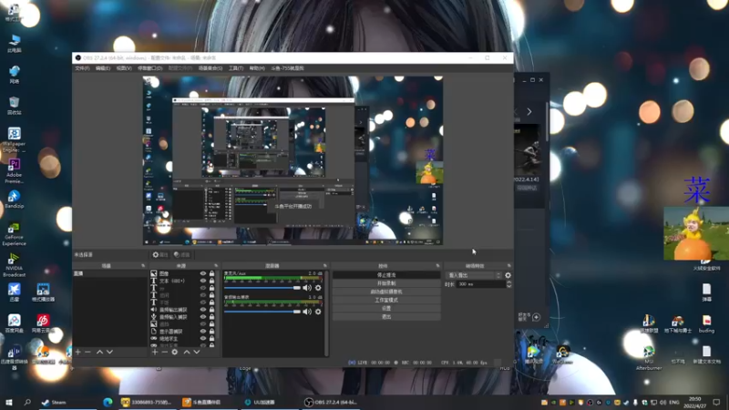729x410 pixels.
Task: Toggle visibility of 音频输出捕获 source
Action: [203, 310]
